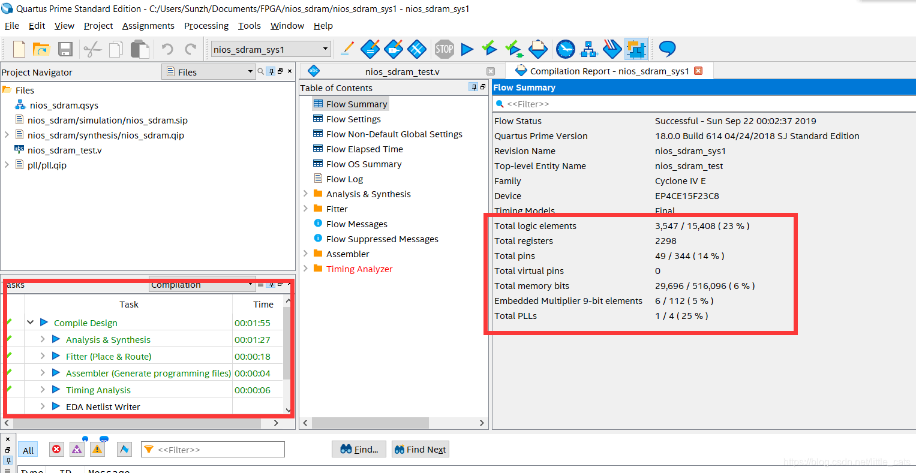The height and width of the screenshot is (473, 916).
Task: Collapse Compile Design task
Action: (x=30, y=323)
